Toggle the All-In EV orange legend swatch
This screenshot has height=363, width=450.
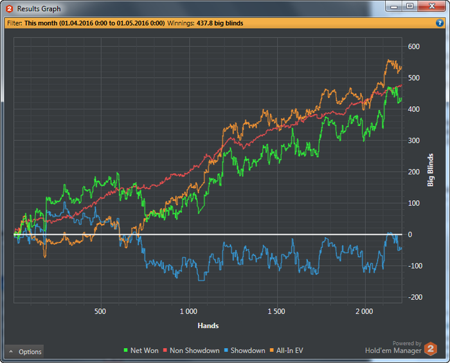click(x=272, y=350)
